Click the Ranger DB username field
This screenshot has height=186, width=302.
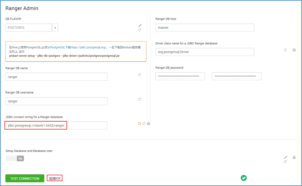pyautogui.click(x=56, y=101)
